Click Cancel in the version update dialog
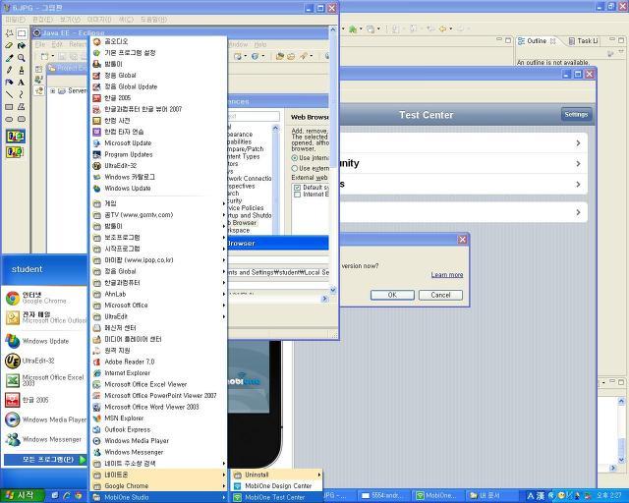The width and height of the screenshot is (629, 503). click(440, 295)
